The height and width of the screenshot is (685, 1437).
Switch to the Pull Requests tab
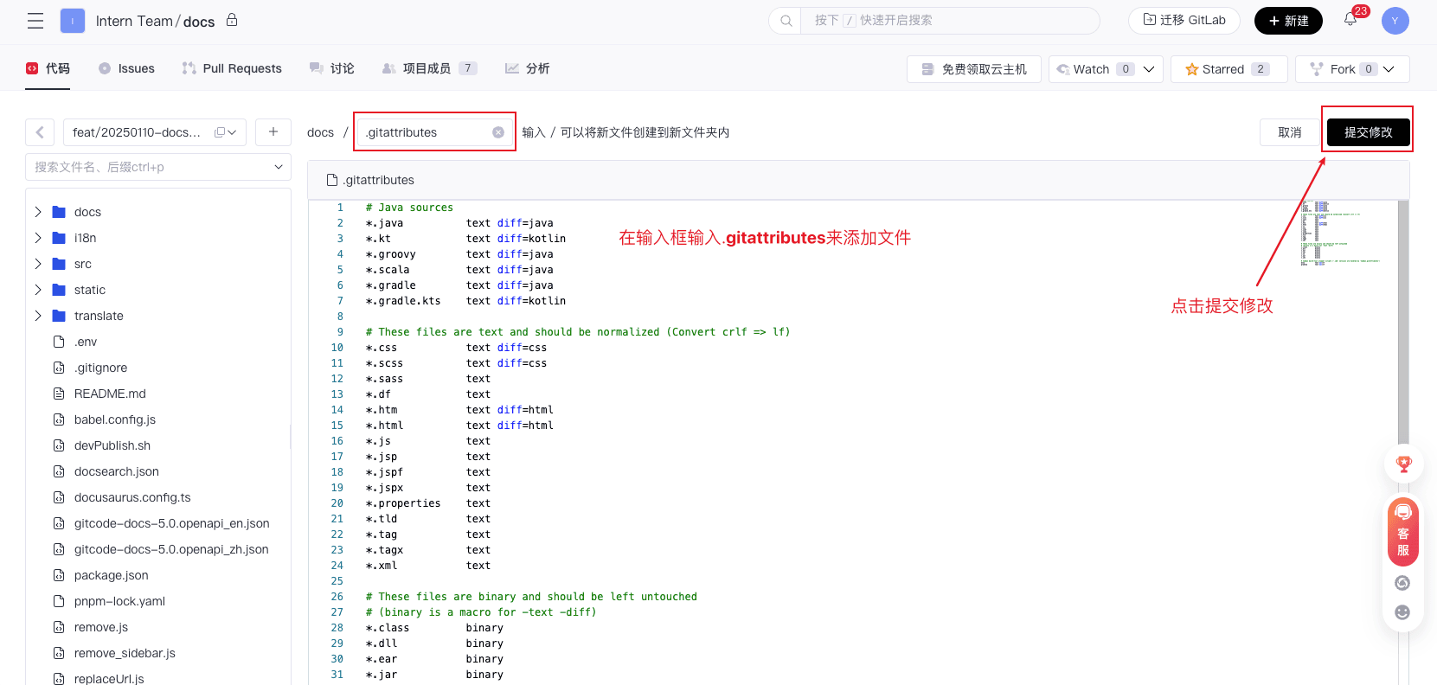pos(232,68)
